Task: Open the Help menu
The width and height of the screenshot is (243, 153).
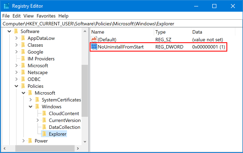Action: click(63, 16)
